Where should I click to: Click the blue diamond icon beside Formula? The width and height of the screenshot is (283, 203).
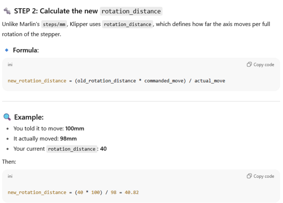(7, 50)
